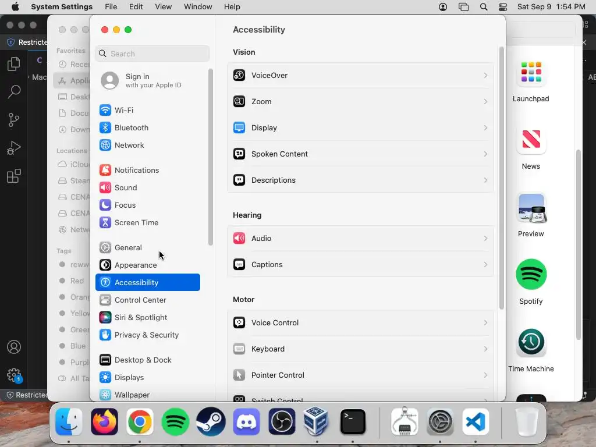Open the Window menu
The width and height of the screenshot is (596, 447).
198,7
